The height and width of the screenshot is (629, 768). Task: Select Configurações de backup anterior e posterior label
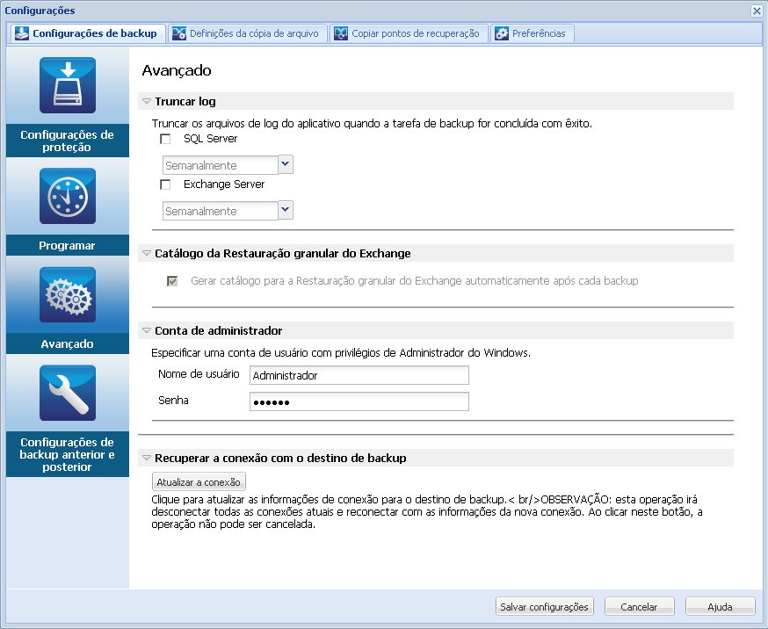[x=68, y=454]
